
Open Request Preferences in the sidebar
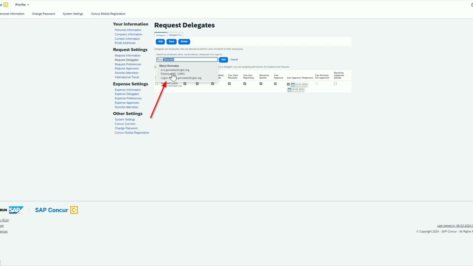click(x=128, y=64)
